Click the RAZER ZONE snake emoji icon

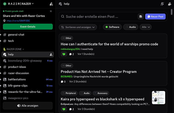(x=5, y=49)
